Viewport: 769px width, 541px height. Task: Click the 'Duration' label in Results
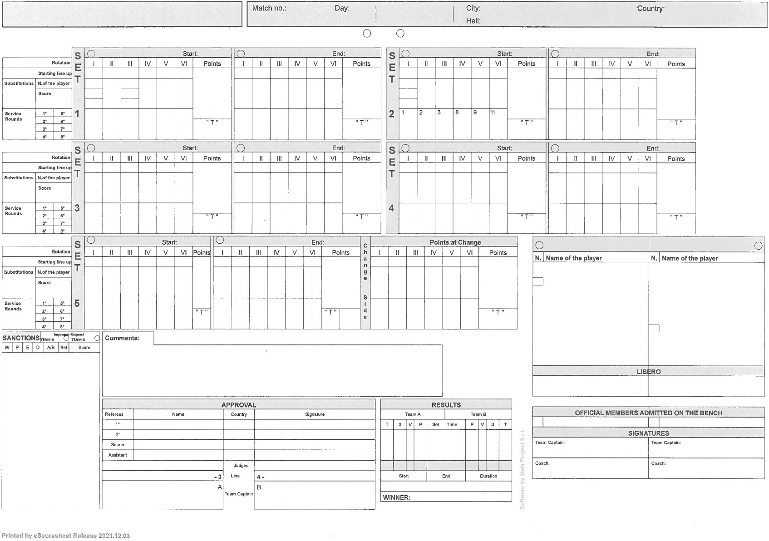tap(488, 476)
